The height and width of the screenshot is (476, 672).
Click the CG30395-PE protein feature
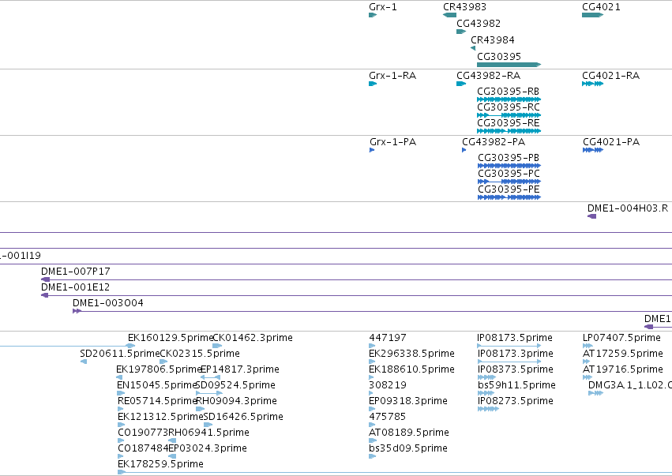coord(509,197)
